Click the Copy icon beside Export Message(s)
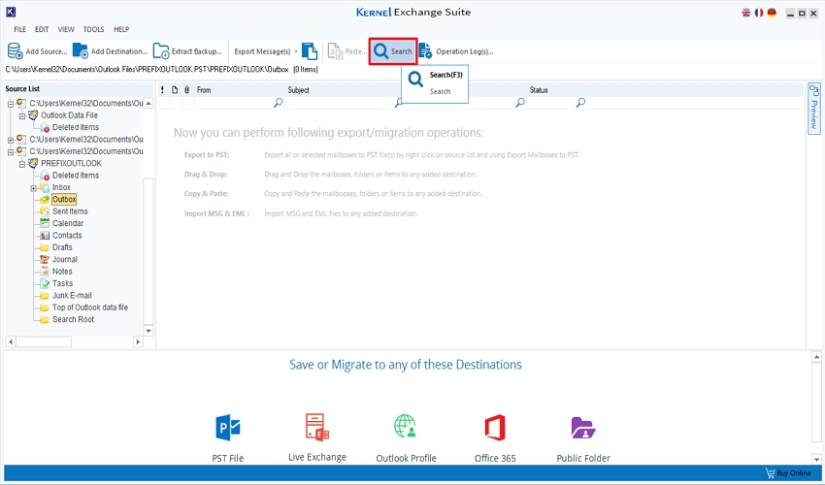825x485 pixels. tap(310, 51)
